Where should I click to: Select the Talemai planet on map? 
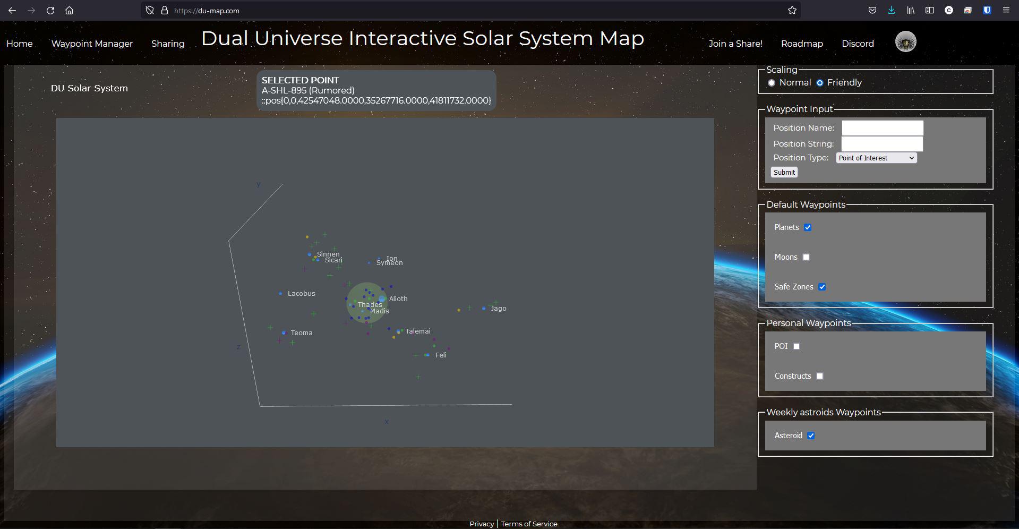398,331
